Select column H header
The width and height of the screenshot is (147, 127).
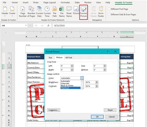point(127,37)
